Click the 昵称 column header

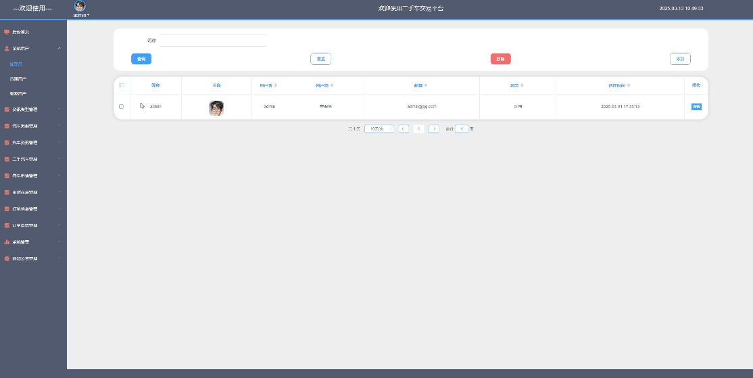[155, 85]
